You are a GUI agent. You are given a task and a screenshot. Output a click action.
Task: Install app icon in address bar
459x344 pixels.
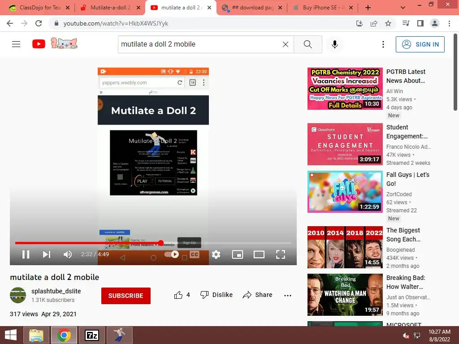(x=359, y=23)
